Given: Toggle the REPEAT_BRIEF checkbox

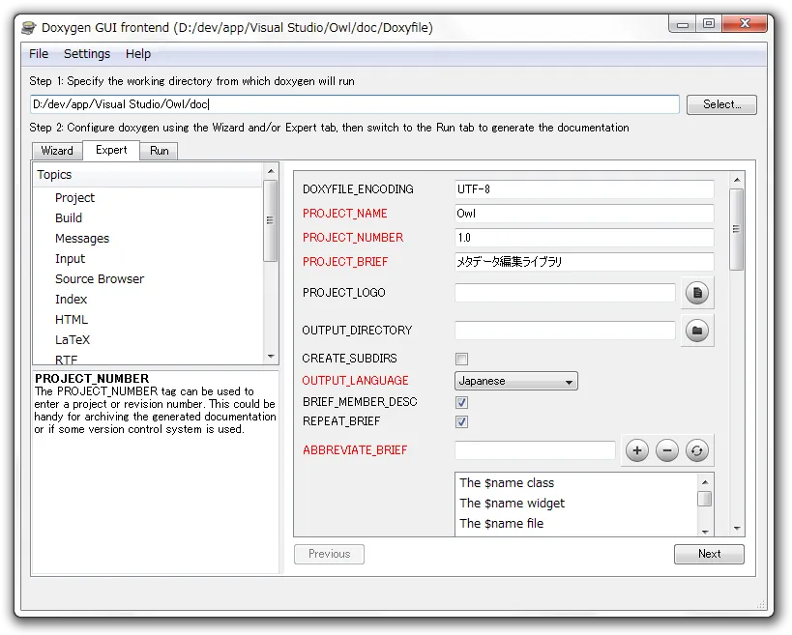Looking at the screenshot, I should coord(462,422).
